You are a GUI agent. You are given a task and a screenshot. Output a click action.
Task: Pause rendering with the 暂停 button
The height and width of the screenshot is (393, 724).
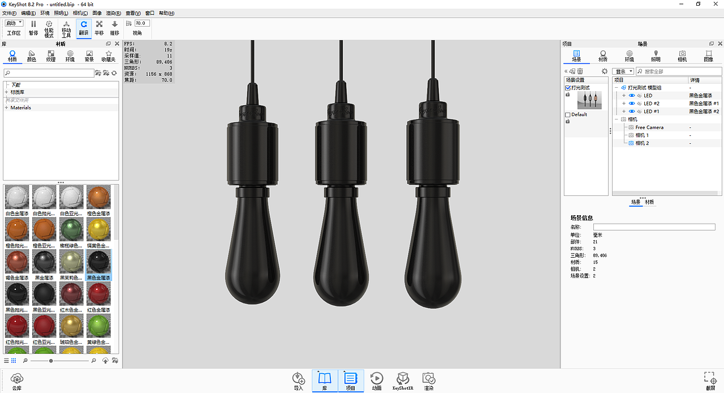[33, 28]
